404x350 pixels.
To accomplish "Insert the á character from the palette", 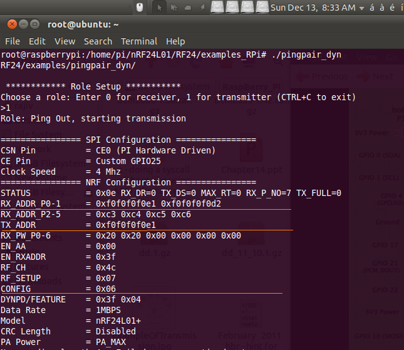I will 372,8.
